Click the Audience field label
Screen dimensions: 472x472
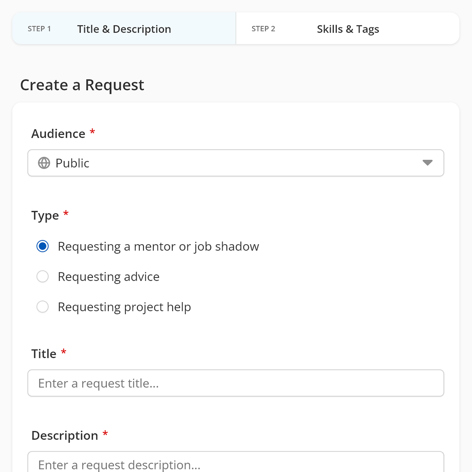[x=58, y=133]
